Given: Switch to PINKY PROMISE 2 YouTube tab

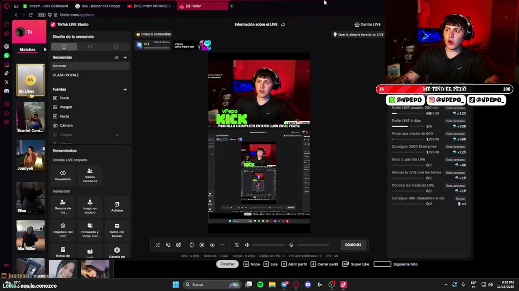Looking at the screenshot, I should pyautogui.click(x=150, y=6).
